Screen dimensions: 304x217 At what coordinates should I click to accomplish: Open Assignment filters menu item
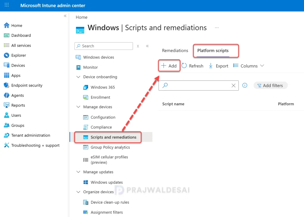click(107, 212)
